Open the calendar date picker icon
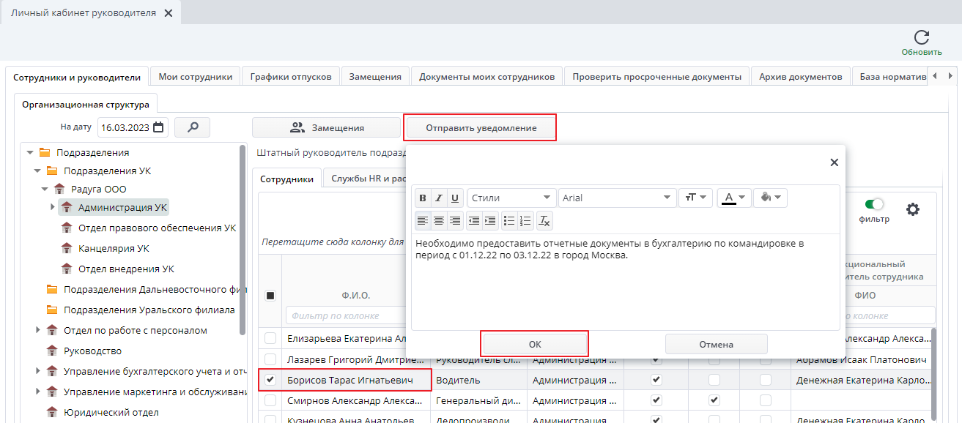The image size is (962, 423). click(159, 127)
